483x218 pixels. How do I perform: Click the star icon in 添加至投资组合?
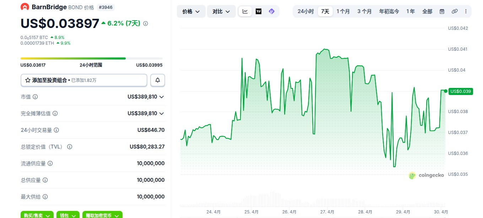pos(28,80)
